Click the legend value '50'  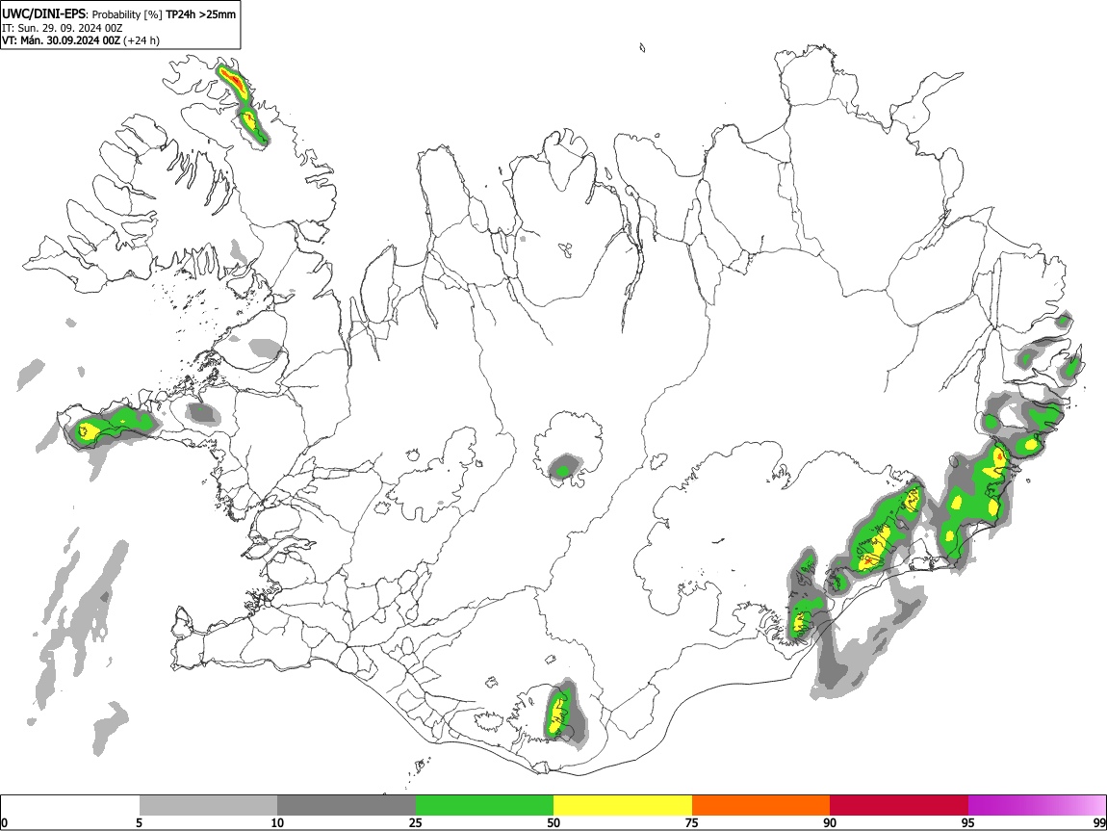click(x=553, y=822)
